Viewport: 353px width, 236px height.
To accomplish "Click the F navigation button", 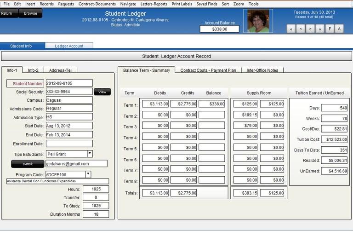I will [x=330, y=29].
